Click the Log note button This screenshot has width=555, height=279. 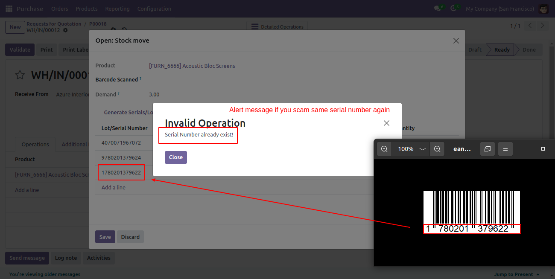pyautogui.click(x=66, y=258)
